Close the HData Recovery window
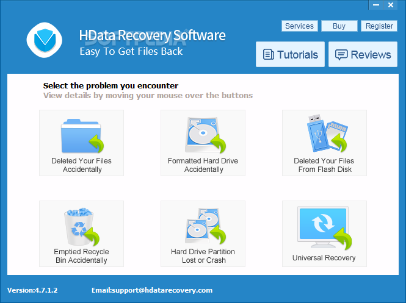 391,5
